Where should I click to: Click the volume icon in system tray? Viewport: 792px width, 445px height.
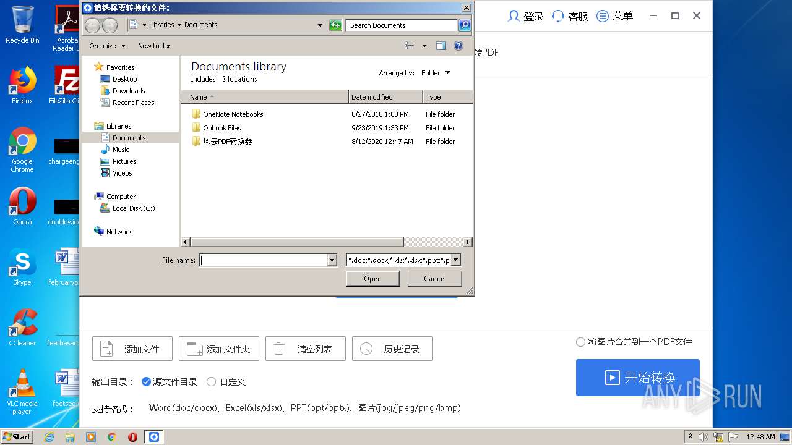[704, 437]
